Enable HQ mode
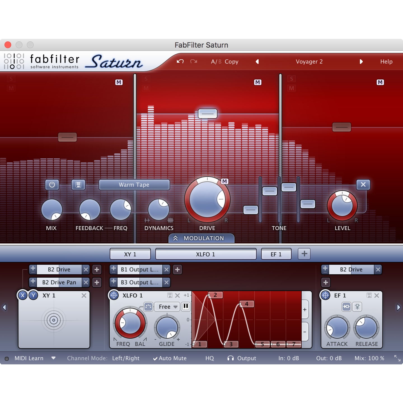 [x=209, y=358]
